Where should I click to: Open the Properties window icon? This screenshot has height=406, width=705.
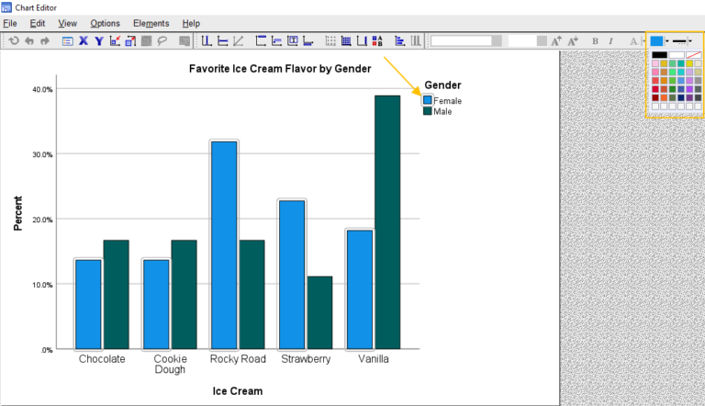(x=67, y=40)
